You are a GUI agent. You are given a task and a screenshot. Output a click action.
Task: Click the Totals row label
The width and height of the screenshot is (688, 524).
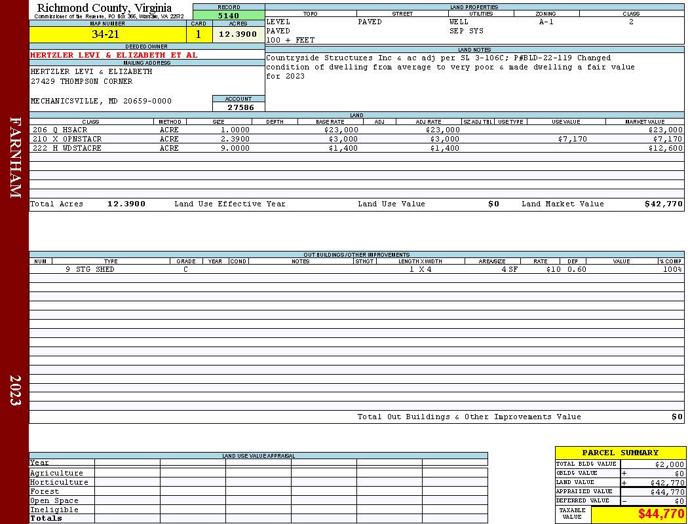tap(46, 518)
